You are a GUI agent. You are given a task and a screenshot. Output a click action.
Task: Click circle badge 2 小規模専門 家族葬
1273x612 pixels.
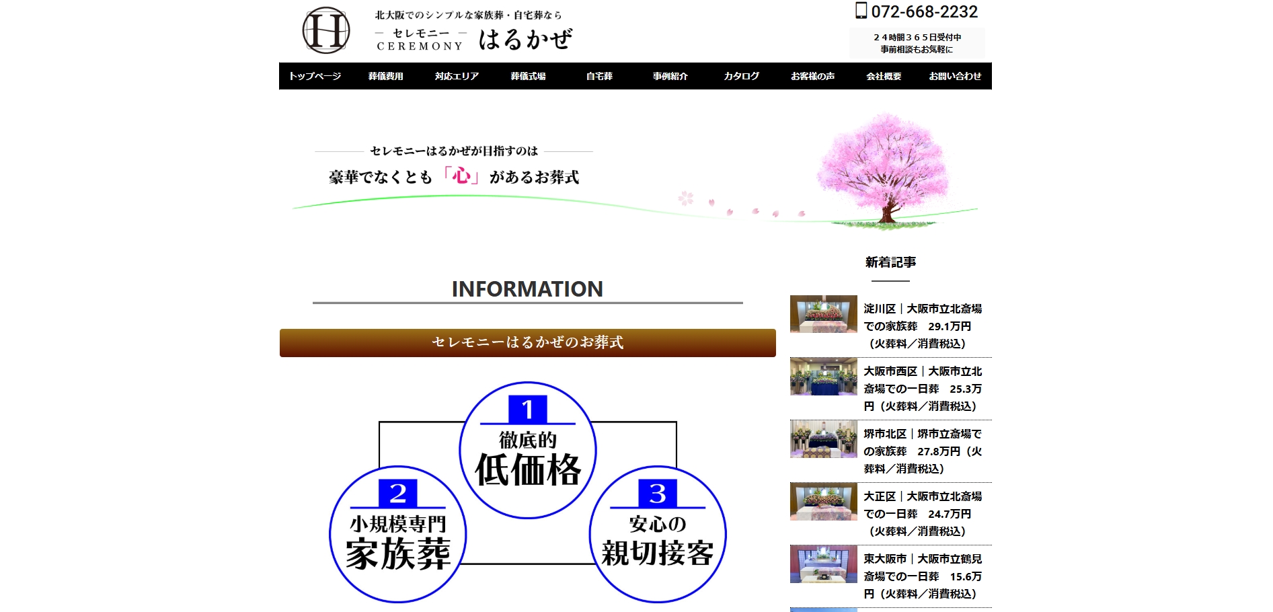[x=398, y=535]
